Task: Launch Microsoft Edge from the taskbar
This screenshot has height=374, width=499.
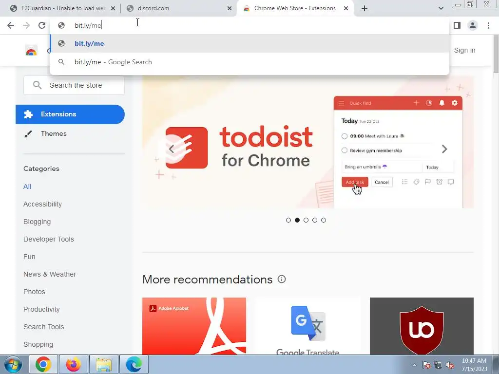Action: tap(134, 364)
